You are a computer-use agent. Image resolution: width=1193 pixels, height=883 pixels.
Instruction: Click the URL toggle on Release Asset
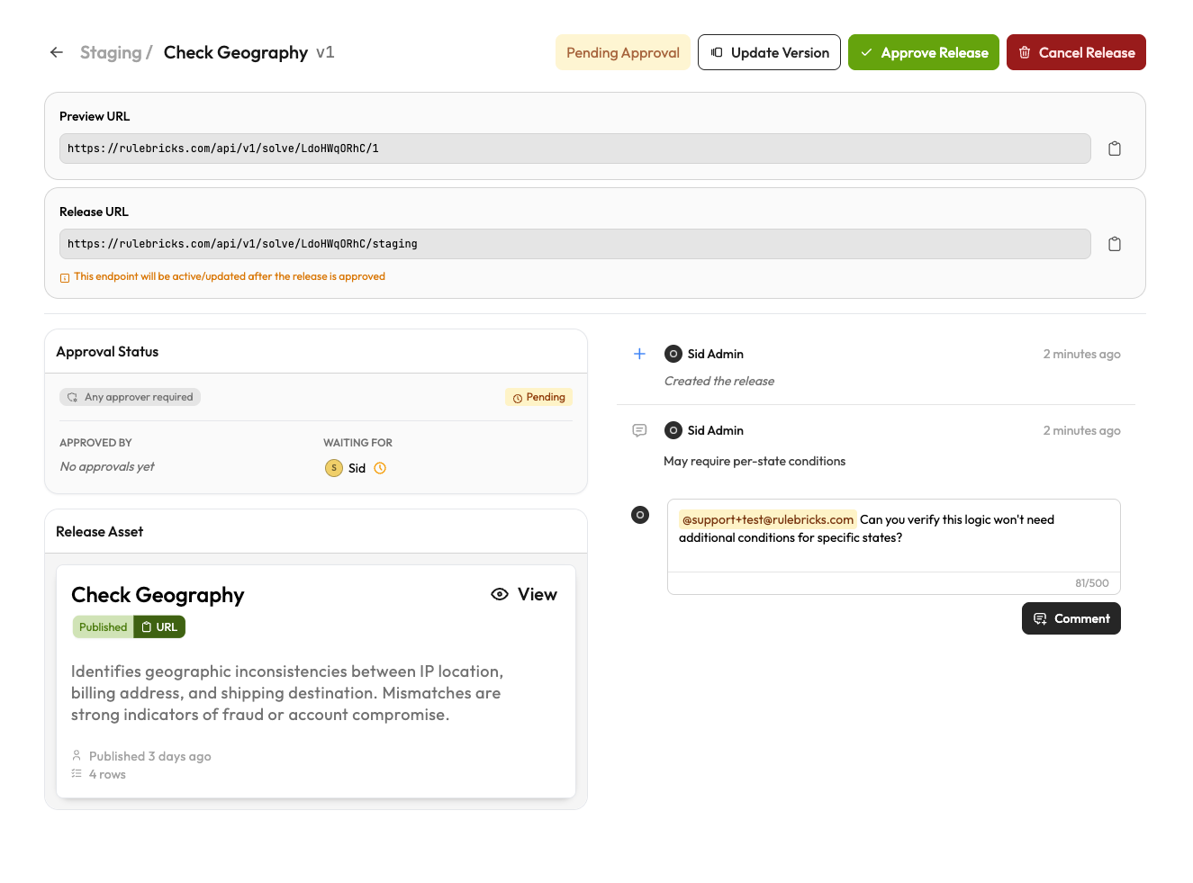tap(158, 626)
